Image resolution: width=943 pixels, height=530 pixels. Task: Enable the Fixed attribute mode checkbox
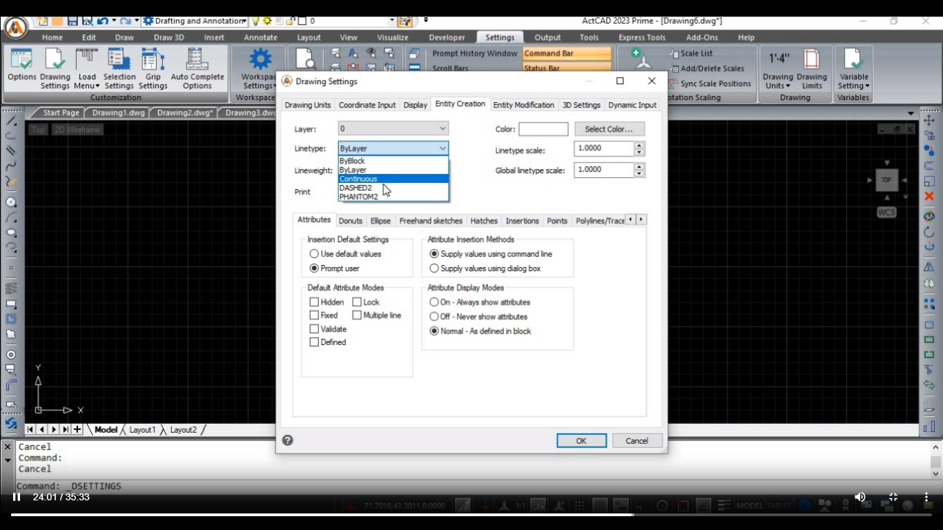click(x=314, y=315)
